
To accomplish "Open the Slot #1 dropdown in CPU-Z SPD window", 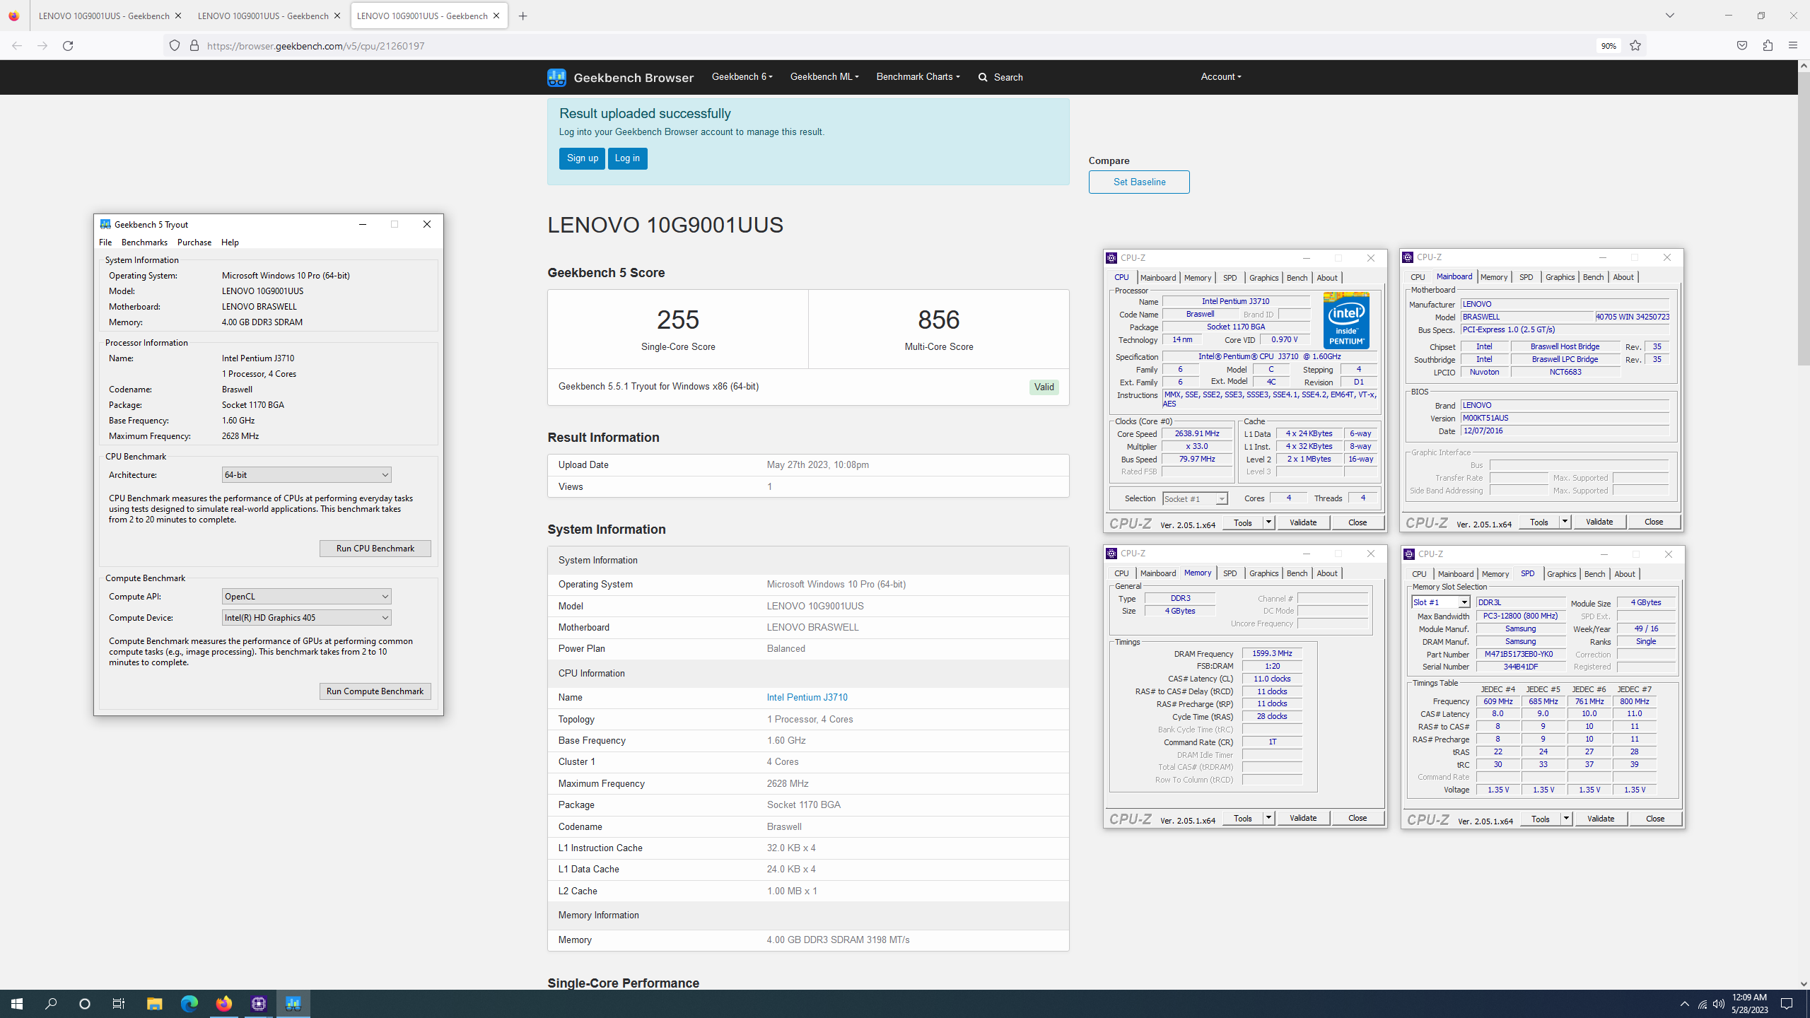I will (x=1441, y=602).
